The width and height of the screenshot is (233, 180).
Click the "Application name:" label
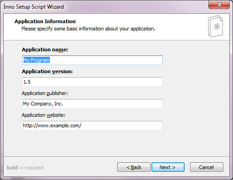tap(45, 50)
